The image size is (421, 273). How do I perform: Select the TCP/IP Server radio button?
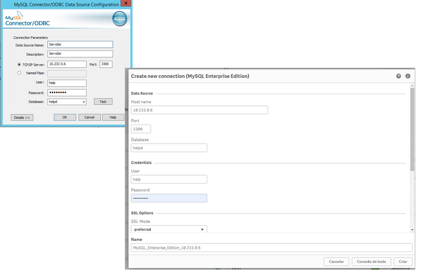19,65
